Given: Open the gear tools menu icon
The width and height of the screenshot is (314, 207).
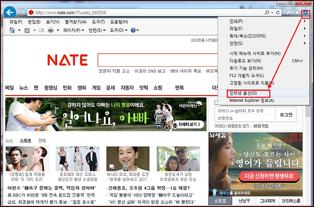Looking at the screenshot, I should pos(306,13).
